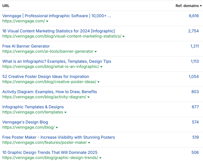Open the poster-maker URL dropdown caret

pyautogui.click(x=89, y=143)
